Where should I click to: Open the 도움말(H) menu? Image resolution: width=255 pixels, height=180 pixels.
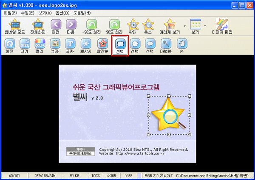tap(82, 13)
